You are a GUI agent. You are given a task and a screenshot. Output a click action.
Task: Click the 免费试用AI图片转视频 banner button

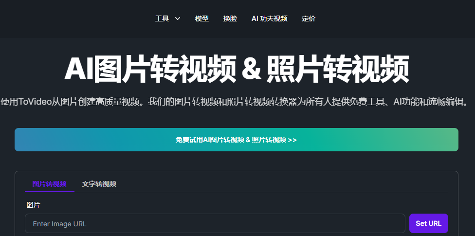(237, 140)
